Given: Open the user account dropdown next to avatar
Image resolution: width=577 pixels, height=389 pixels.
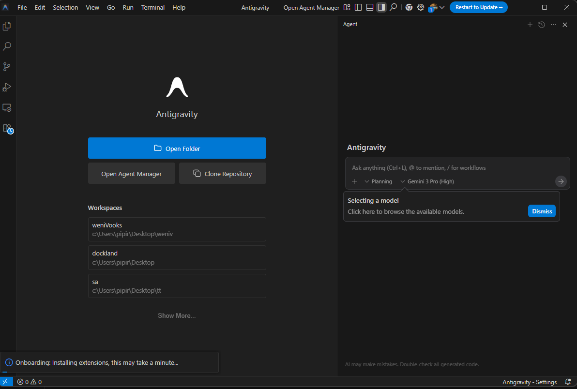Looking at the screenshot, I should [x=442, y=7].
